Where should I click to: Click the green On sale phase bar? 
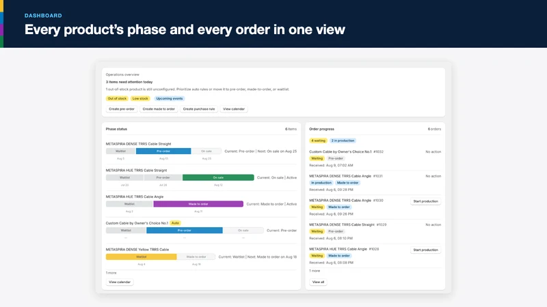(218, 177)
